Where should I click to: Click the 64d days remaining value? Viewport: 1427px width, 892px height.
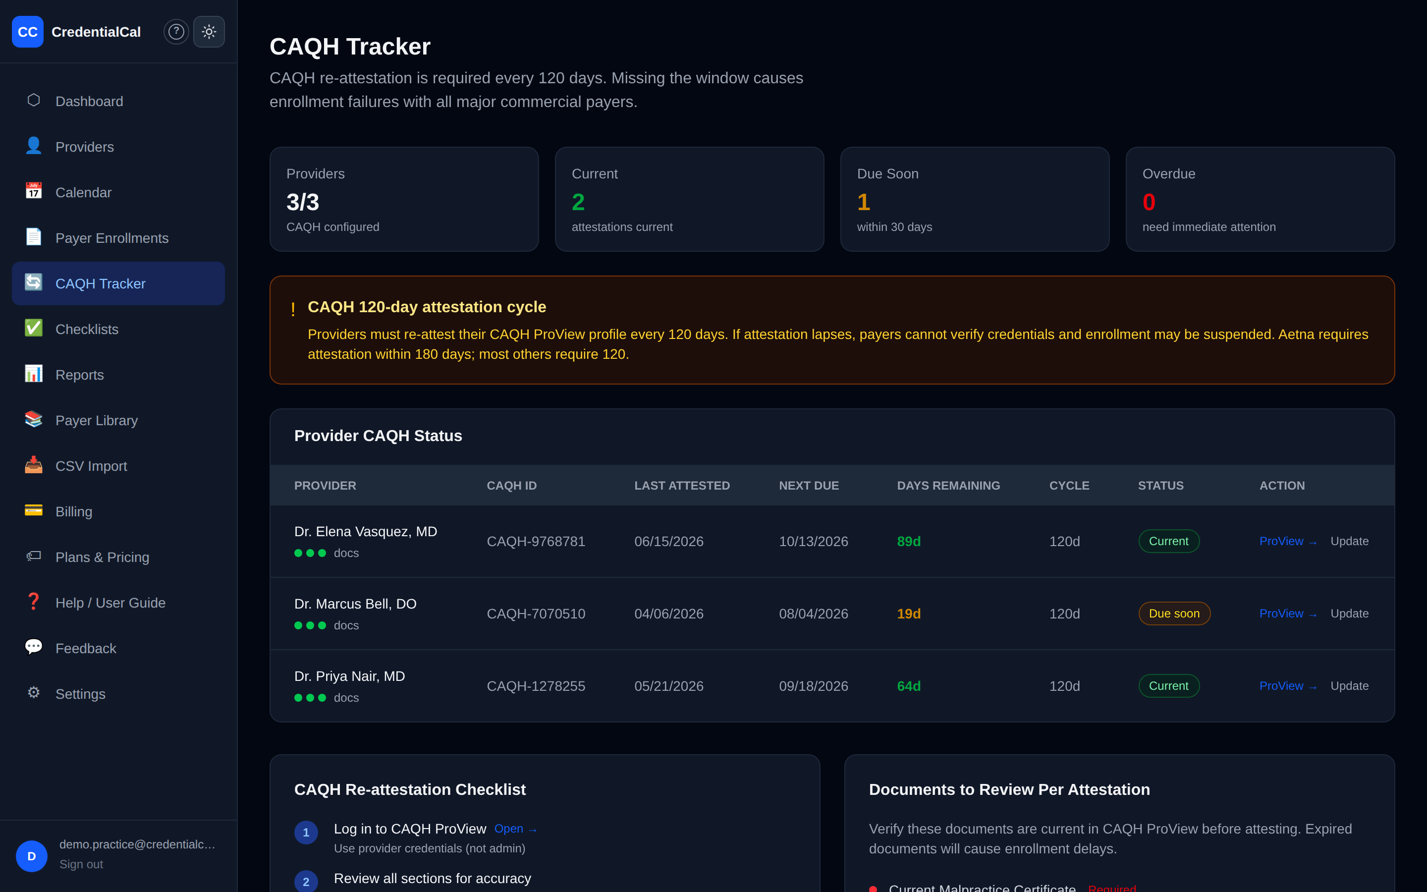pyautogui.click(x=909, y=685)
